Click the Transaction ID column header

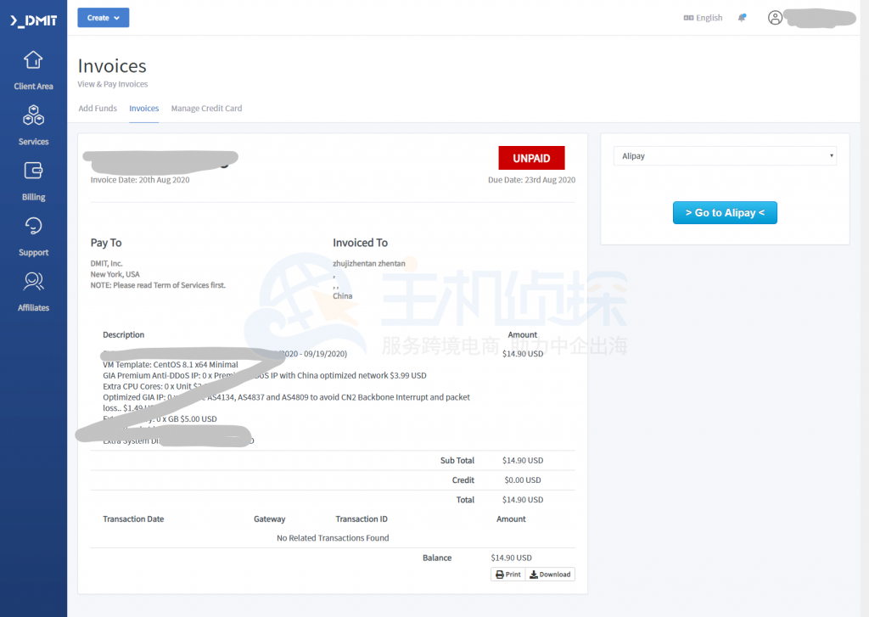362,519
